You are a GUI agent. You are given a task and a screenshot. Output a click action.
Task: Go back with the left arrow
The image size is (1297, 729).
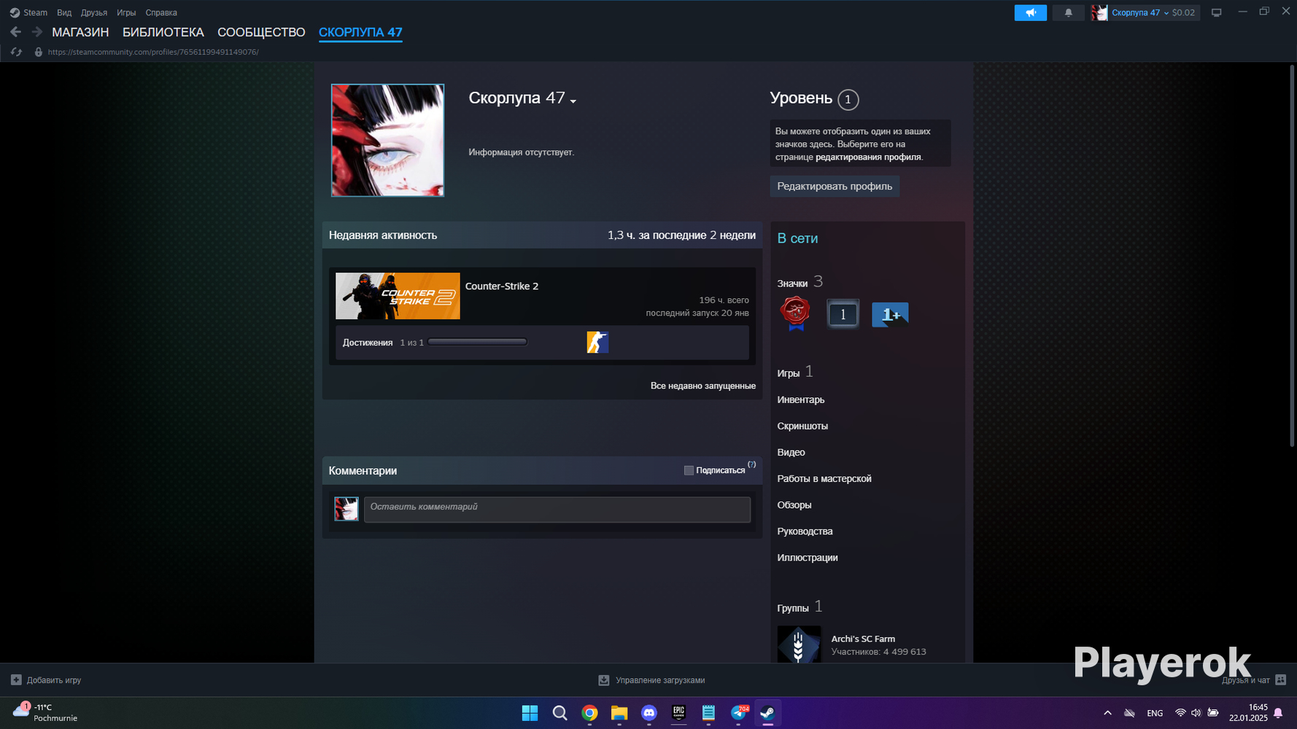15,32
